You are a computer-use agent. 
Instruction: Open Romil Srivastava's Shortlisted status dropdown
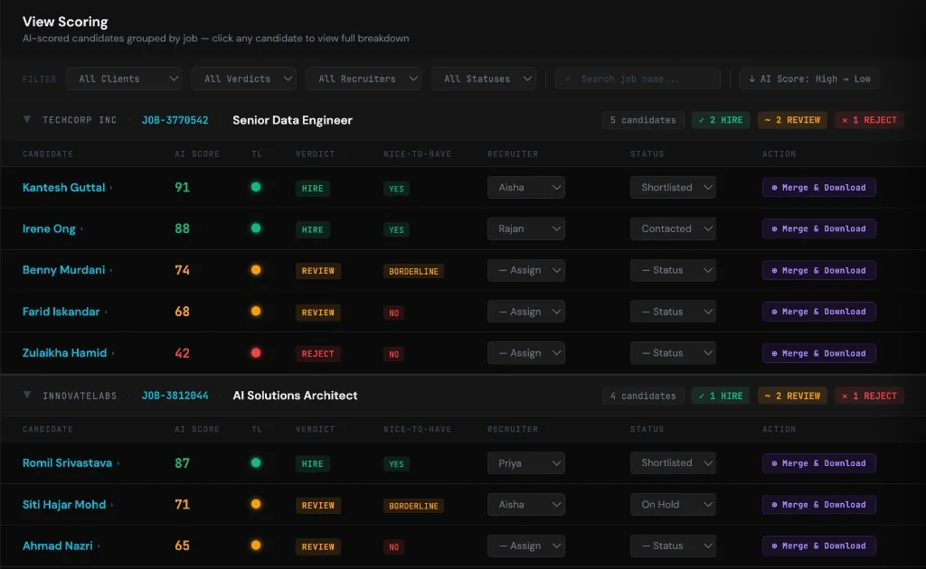tap(673, 462)
